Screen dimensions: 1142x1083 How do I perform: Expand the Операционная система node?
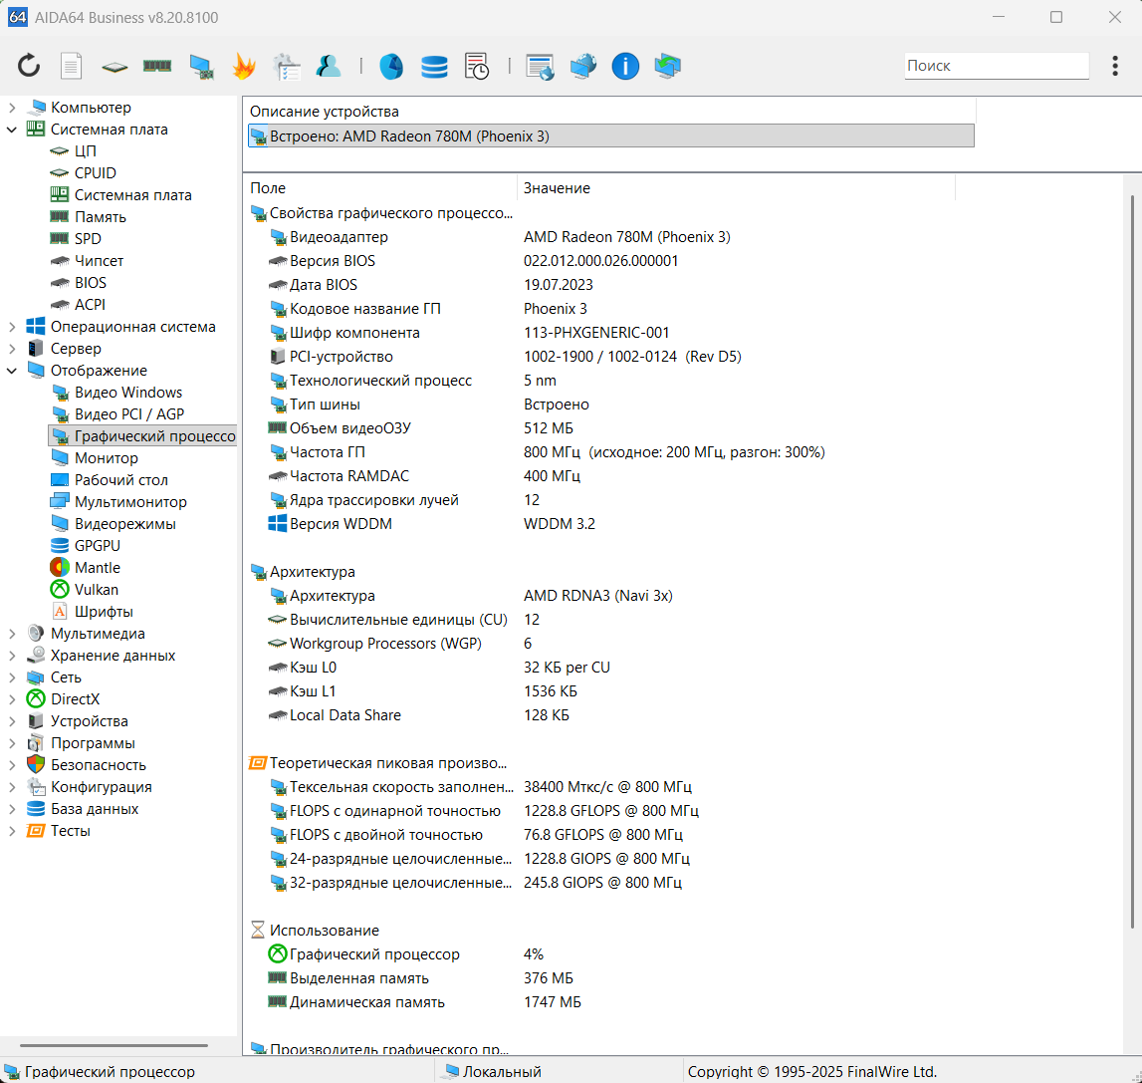(12, 327)
